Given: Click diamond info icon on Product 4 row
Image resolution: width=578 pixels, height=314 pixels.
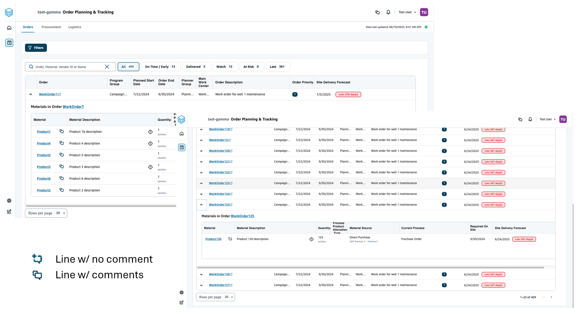Looking at the screenshot, I should [x=150, y=144].
